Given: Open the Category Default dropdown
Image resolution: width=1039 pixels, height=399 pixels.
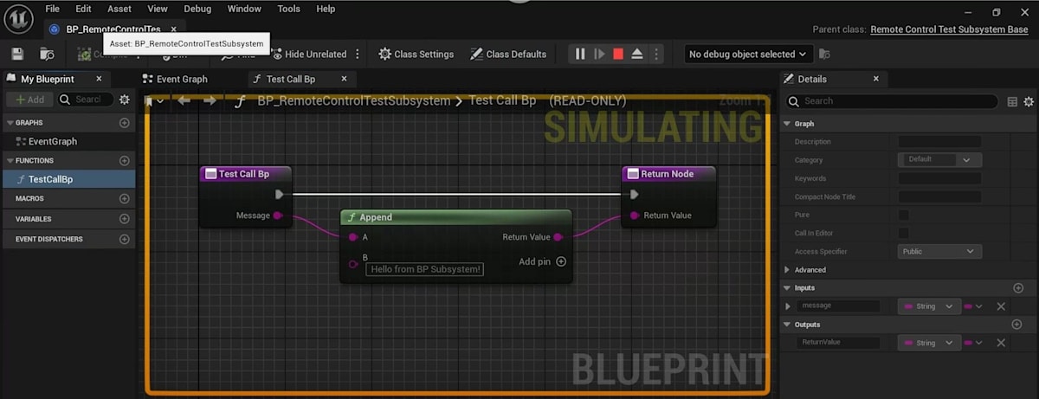Looking at the screenshot, I should (939, 159).
